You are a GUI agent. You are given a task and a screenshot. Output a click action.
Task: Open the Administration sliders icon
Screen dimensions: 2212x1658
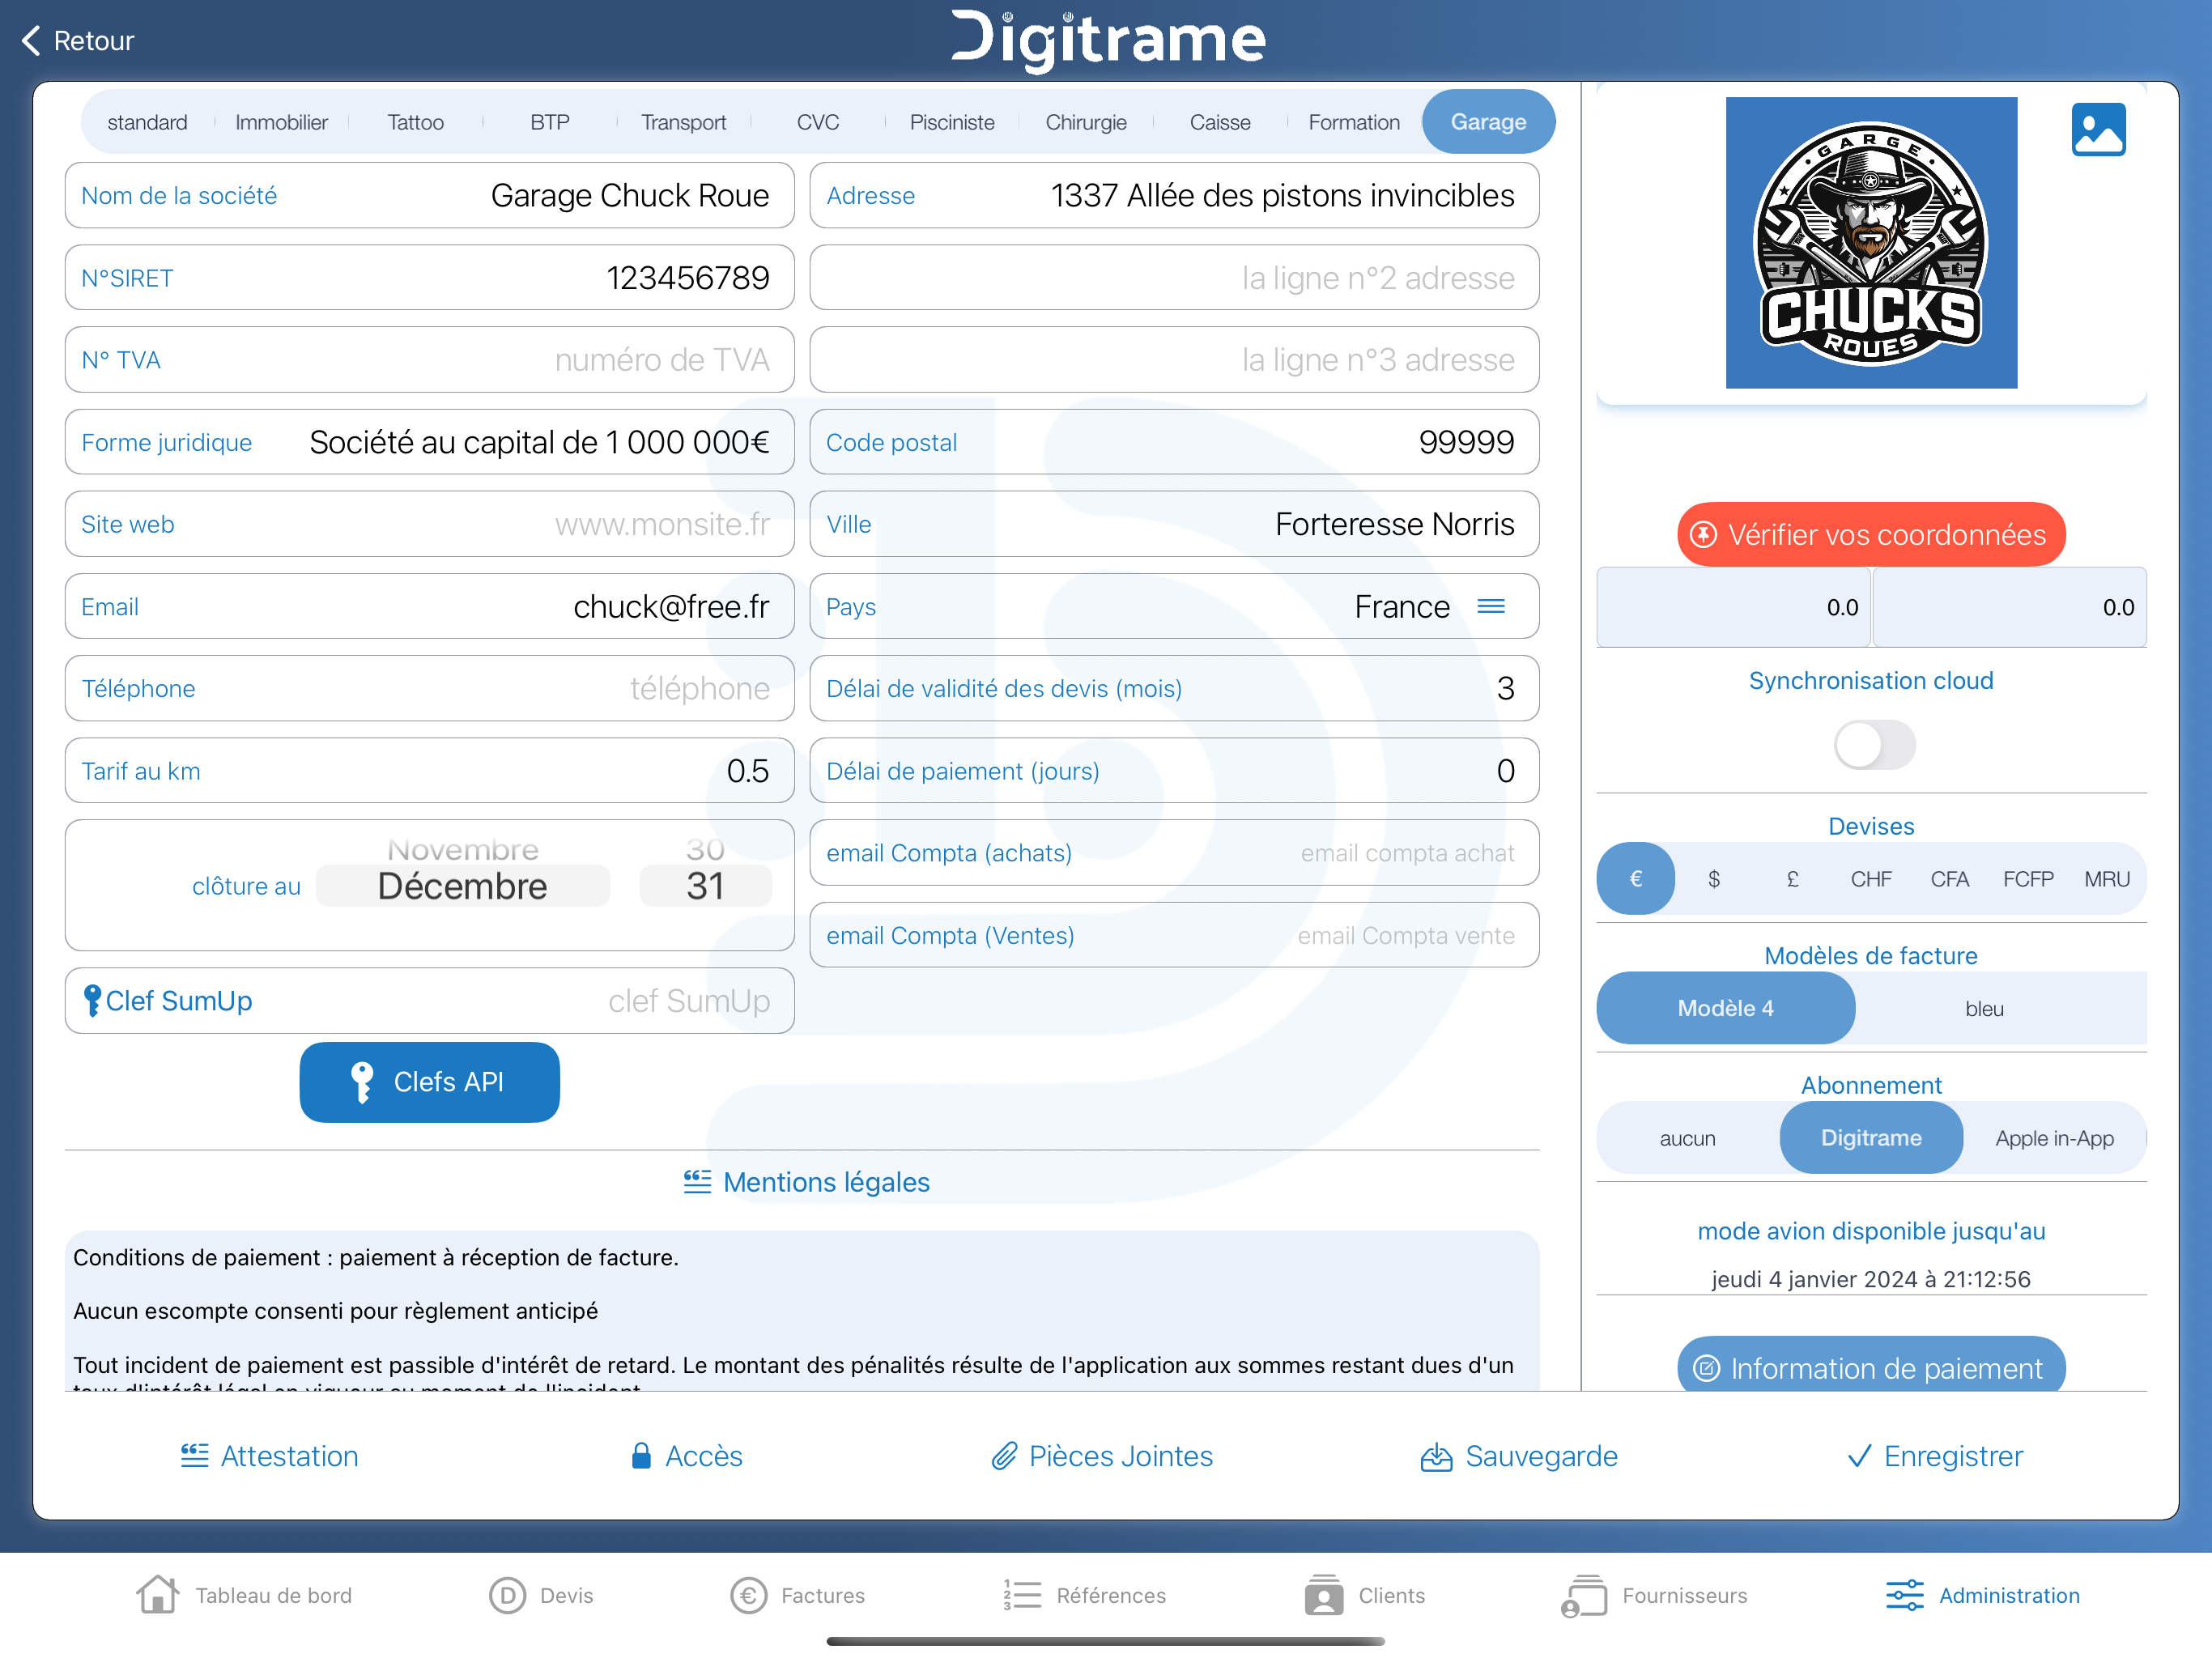click(1904, 1595)
